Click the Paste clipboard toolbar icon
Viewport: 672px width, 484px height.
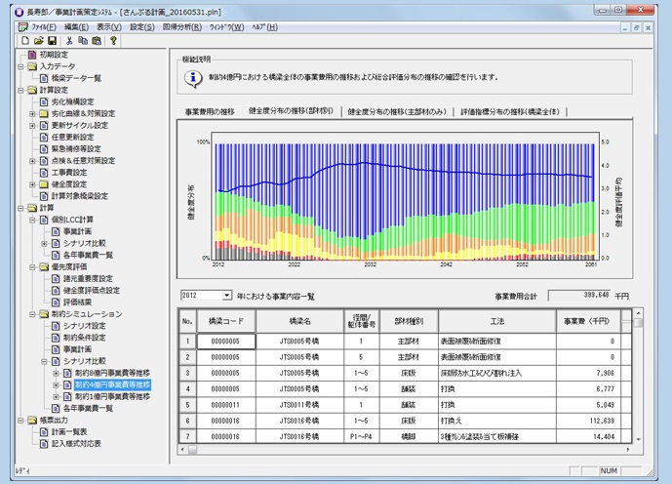97,41
